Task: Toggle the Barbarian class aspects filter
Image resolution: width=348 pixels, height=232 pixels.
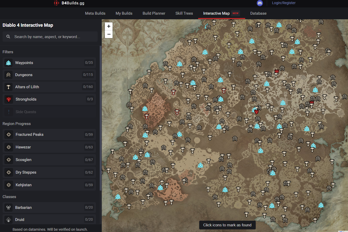Action: pyautogui.click(x=49, y=208)
